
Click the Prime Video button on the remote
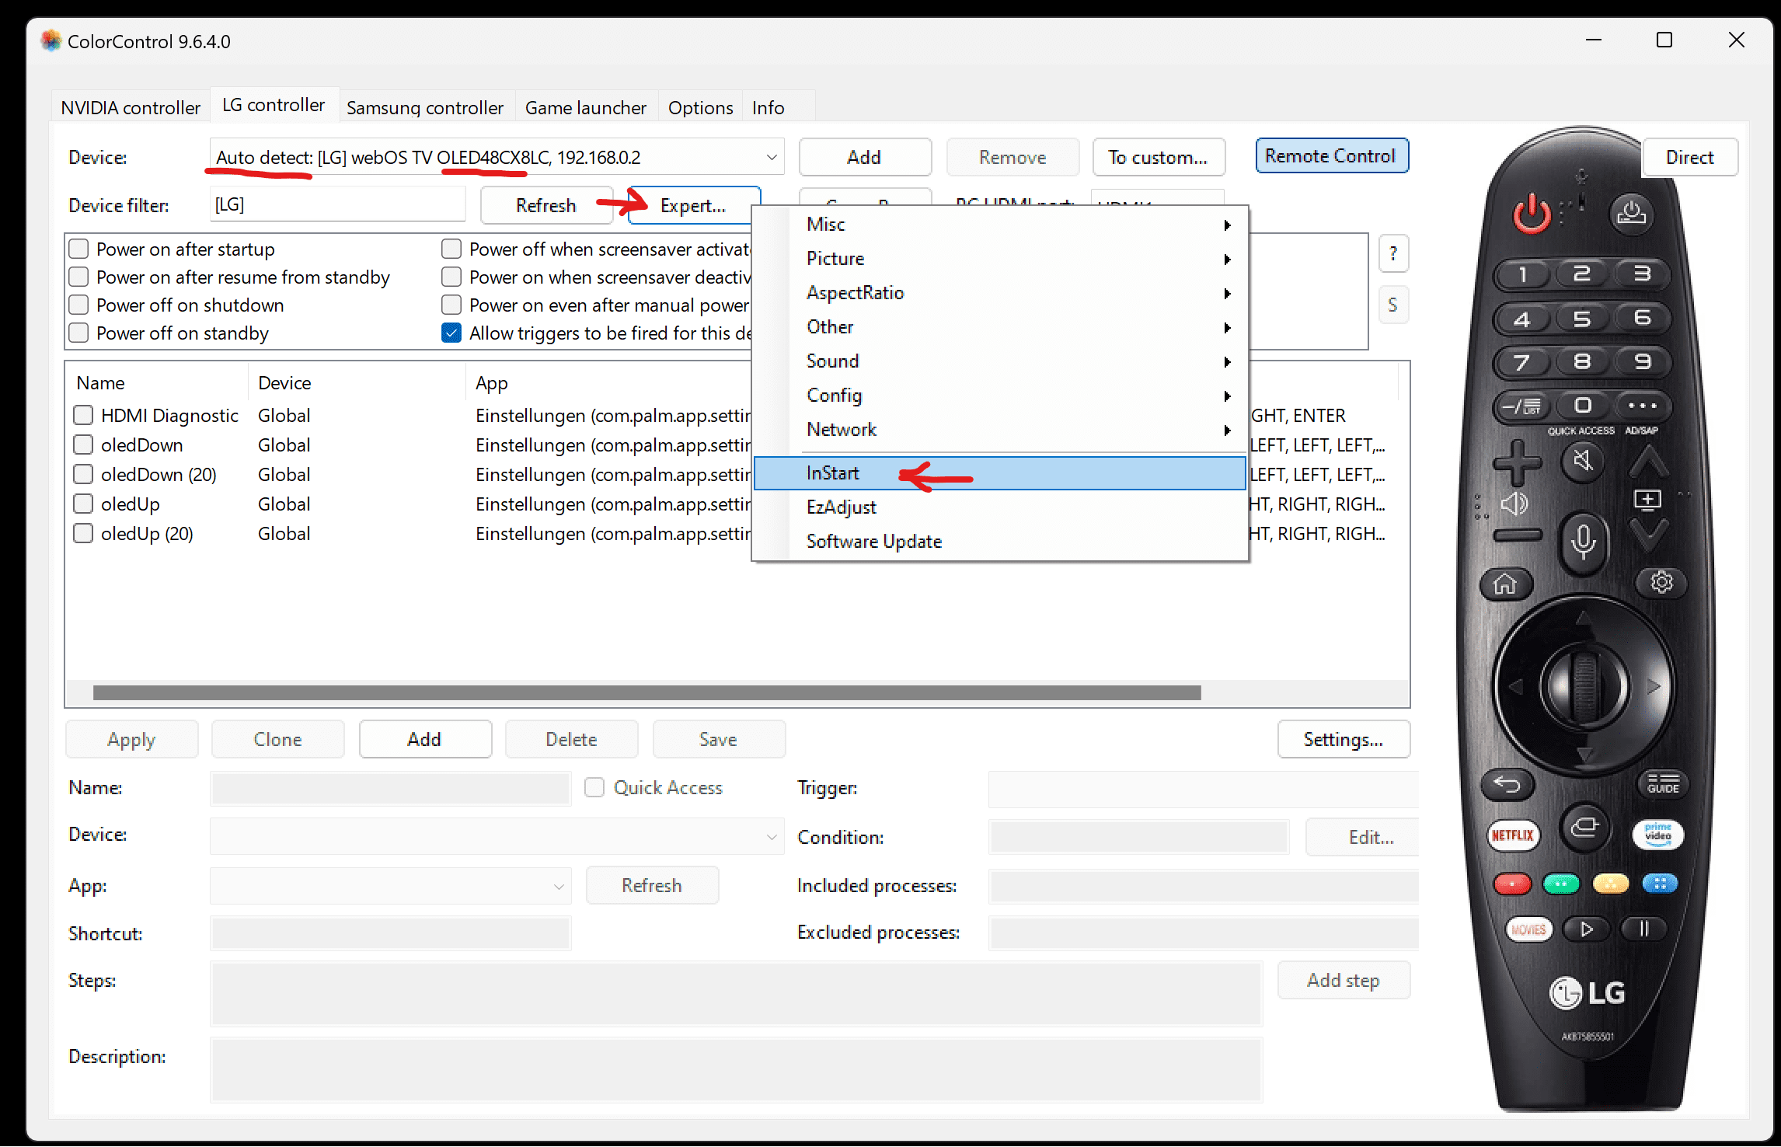tap(1657, 834)
